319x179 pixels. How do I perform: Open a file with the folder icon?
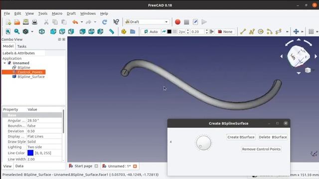click(x=17, y=22)
